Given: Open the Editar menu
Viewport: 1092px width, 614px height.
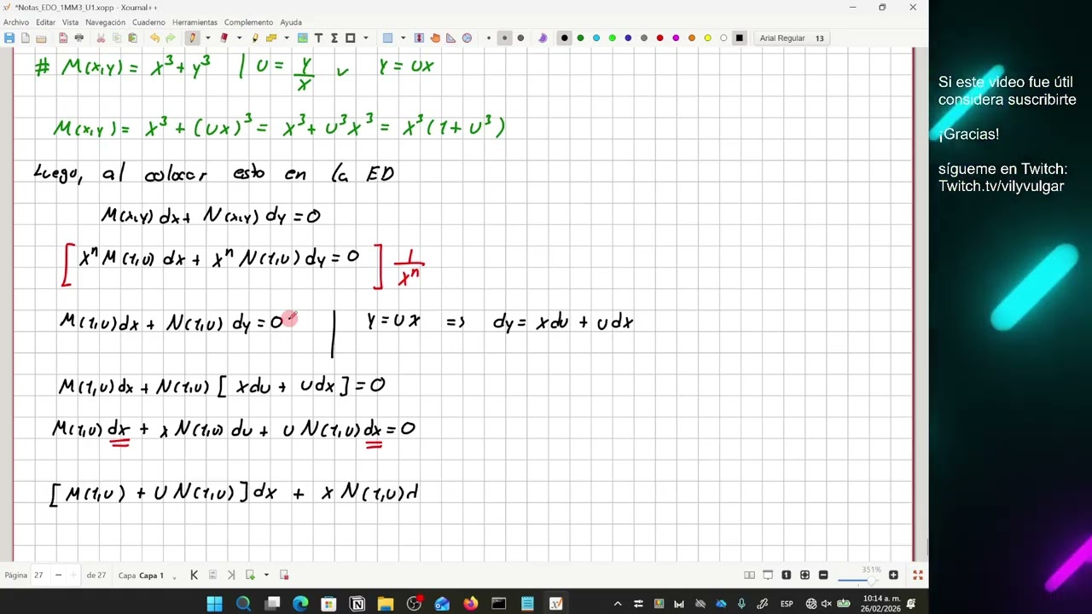Looking at the screenshot, I should (45, 22).
